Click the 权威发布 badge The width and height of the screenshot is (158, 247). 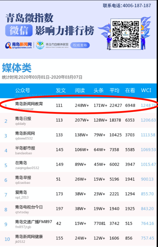pos(80,45)
